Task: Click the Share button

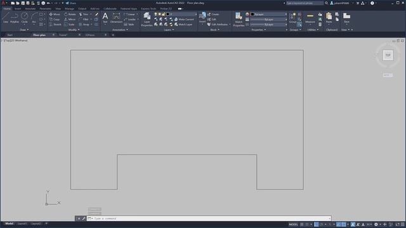Action: [x=70, y=3]
